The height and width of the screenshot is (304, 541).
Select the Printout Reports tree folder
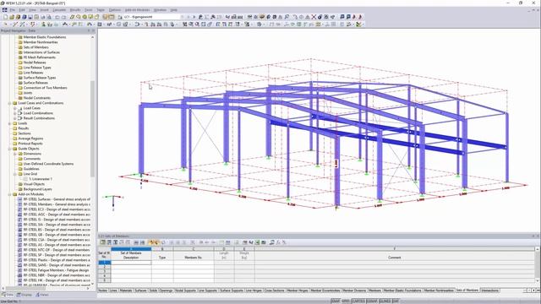click(x=30, y=144)
